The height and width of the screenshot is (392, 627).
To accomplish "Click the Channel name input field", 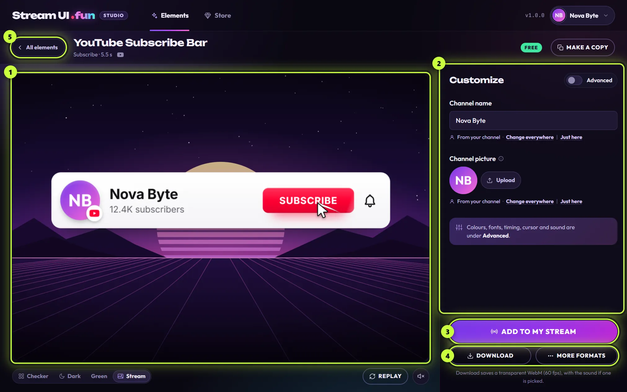I will point(533,121).
